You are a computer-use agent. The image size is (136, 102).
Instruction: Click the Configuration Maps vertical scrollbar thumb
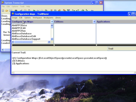(x=52, y=27)
